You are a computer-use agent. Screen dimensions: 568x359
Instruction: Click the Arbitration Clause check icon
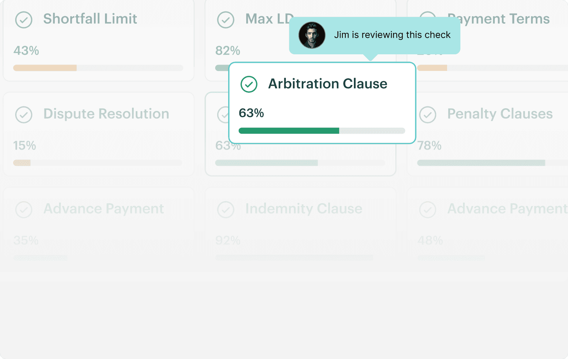coord(249,84)
